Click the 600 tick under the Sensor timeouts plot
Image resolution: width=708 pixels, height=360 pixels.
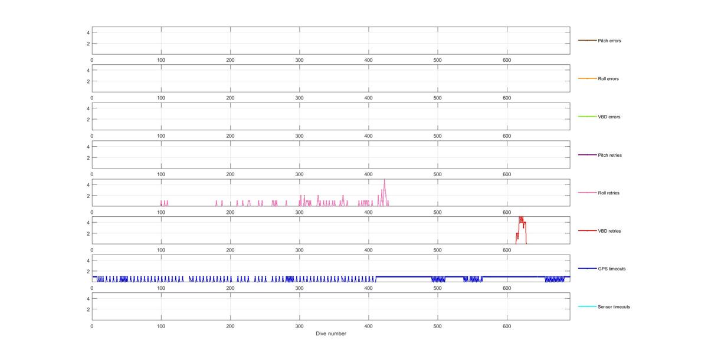(506, 326)
